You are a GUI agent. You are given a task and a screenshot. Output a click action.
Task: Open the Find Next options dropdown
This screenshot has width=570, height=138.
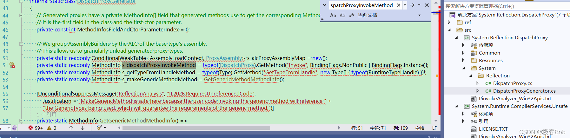(419, 5)
